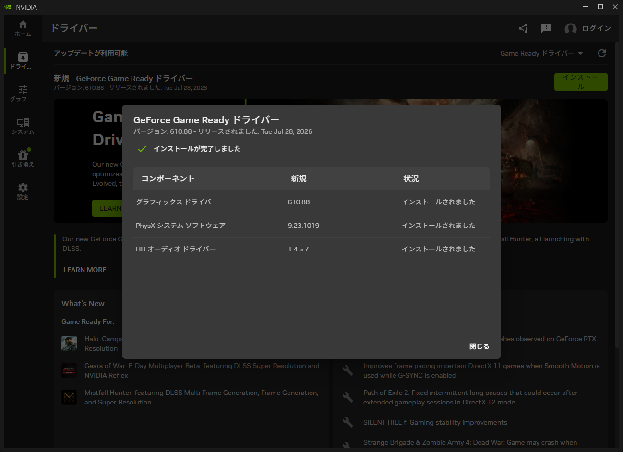Select the グラフィックス ドライバー row
Viewport: 623px width, 452px height.
point(311,202)
